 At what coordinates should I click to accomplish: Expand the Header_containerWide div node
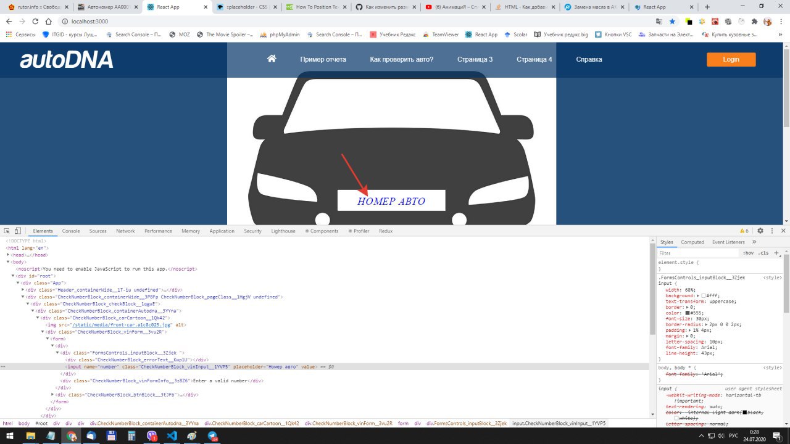[23, 289]
